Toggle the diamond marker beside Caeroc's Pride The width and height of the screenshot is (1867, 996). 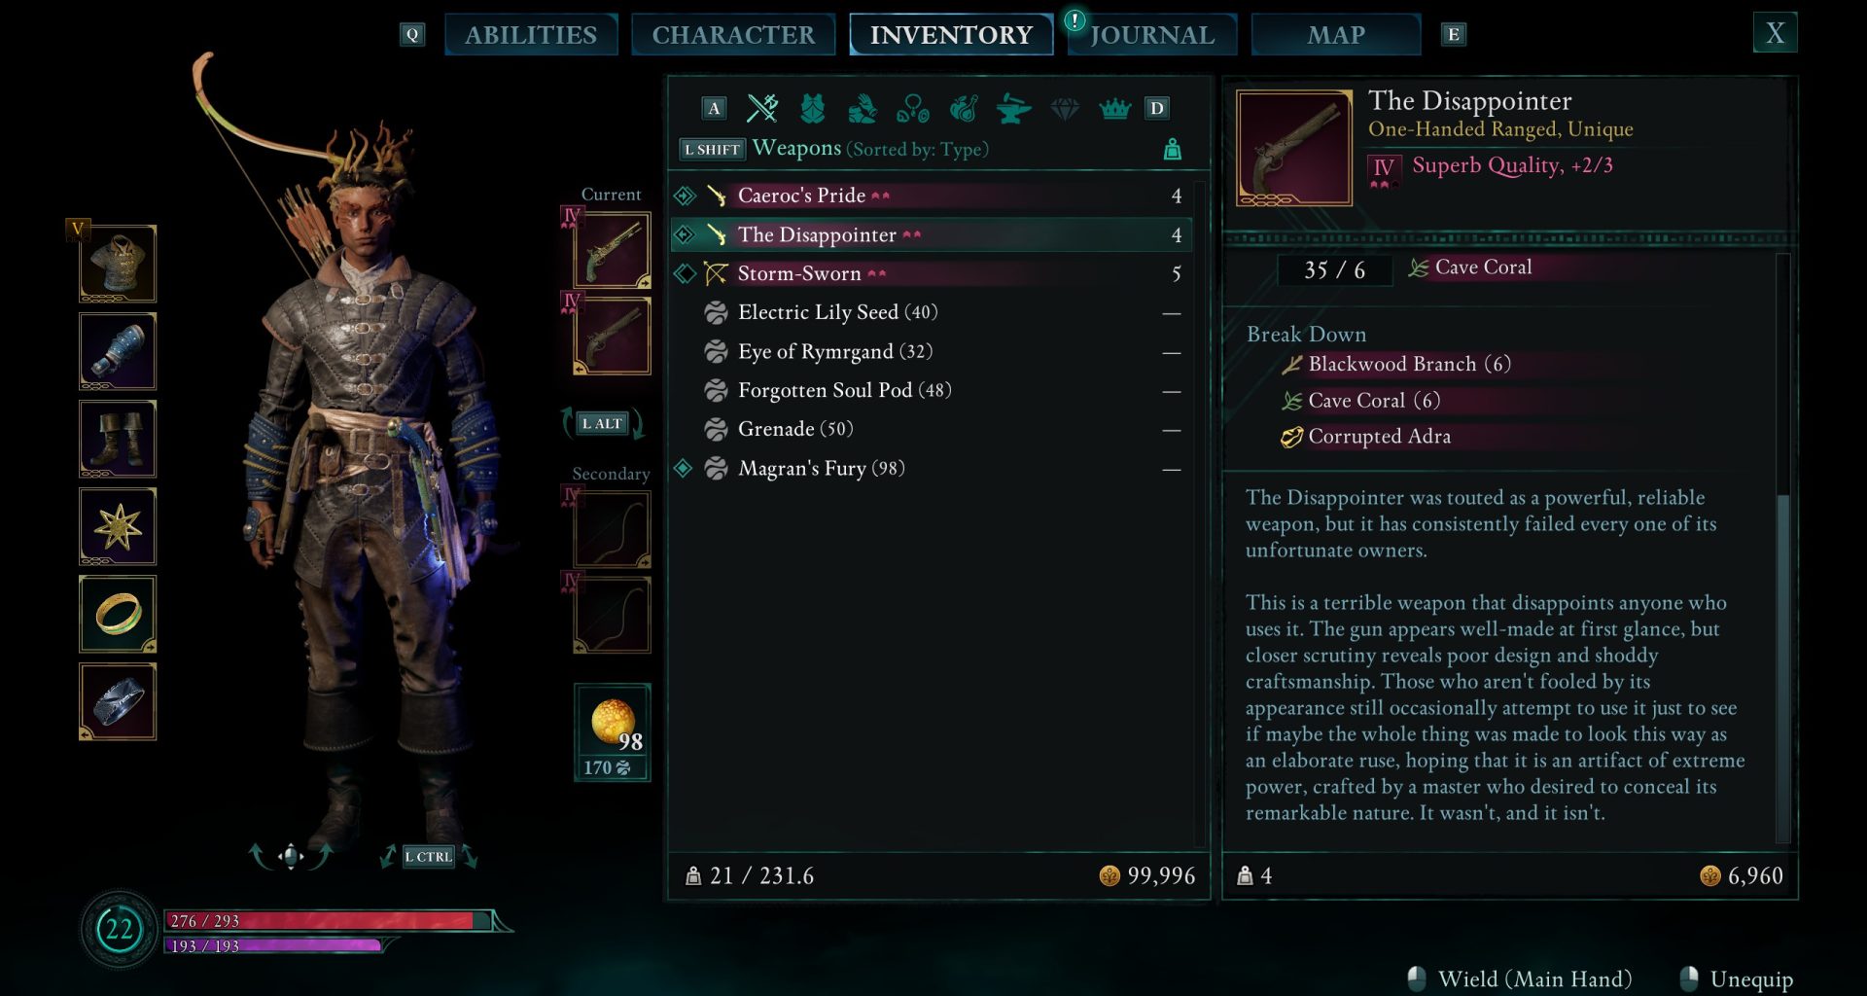685,196
